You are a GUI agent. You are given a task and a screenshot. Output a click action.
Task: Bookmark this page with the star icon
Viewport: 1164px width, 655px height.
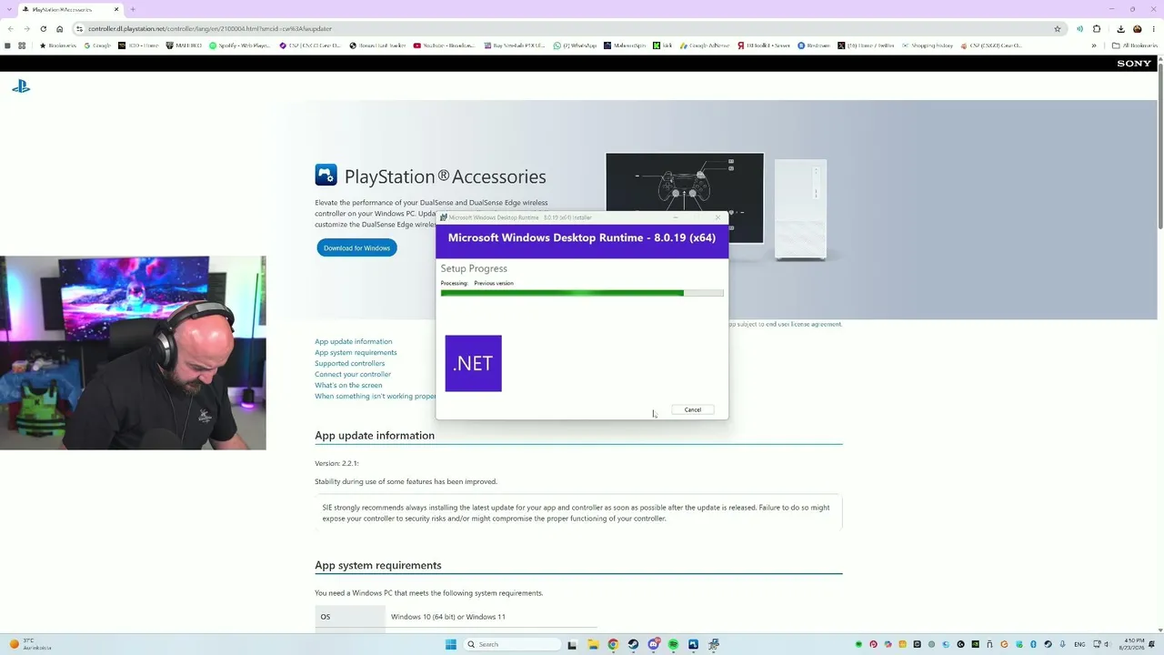click(1058, 28)
